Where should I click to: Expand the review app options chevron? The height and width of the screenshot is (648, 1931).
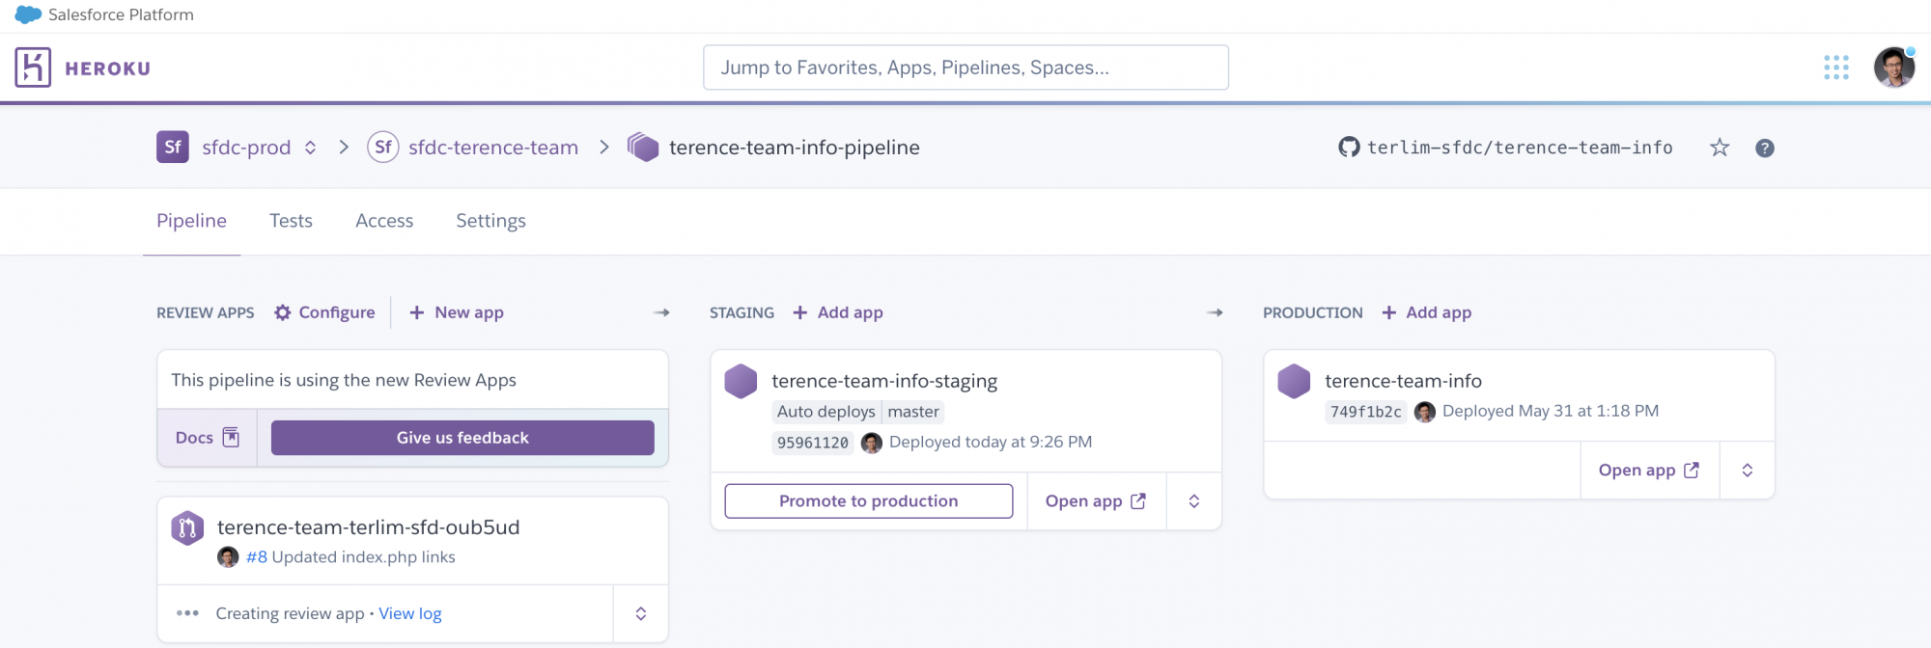point(641,613)
